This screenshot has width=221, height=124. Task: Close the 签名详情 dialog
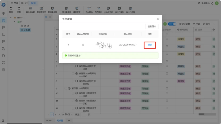click(158, 19)
